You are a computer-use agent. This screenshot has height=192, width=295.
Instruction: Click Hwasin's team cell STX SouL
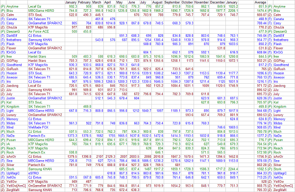[x=35, y=73]
